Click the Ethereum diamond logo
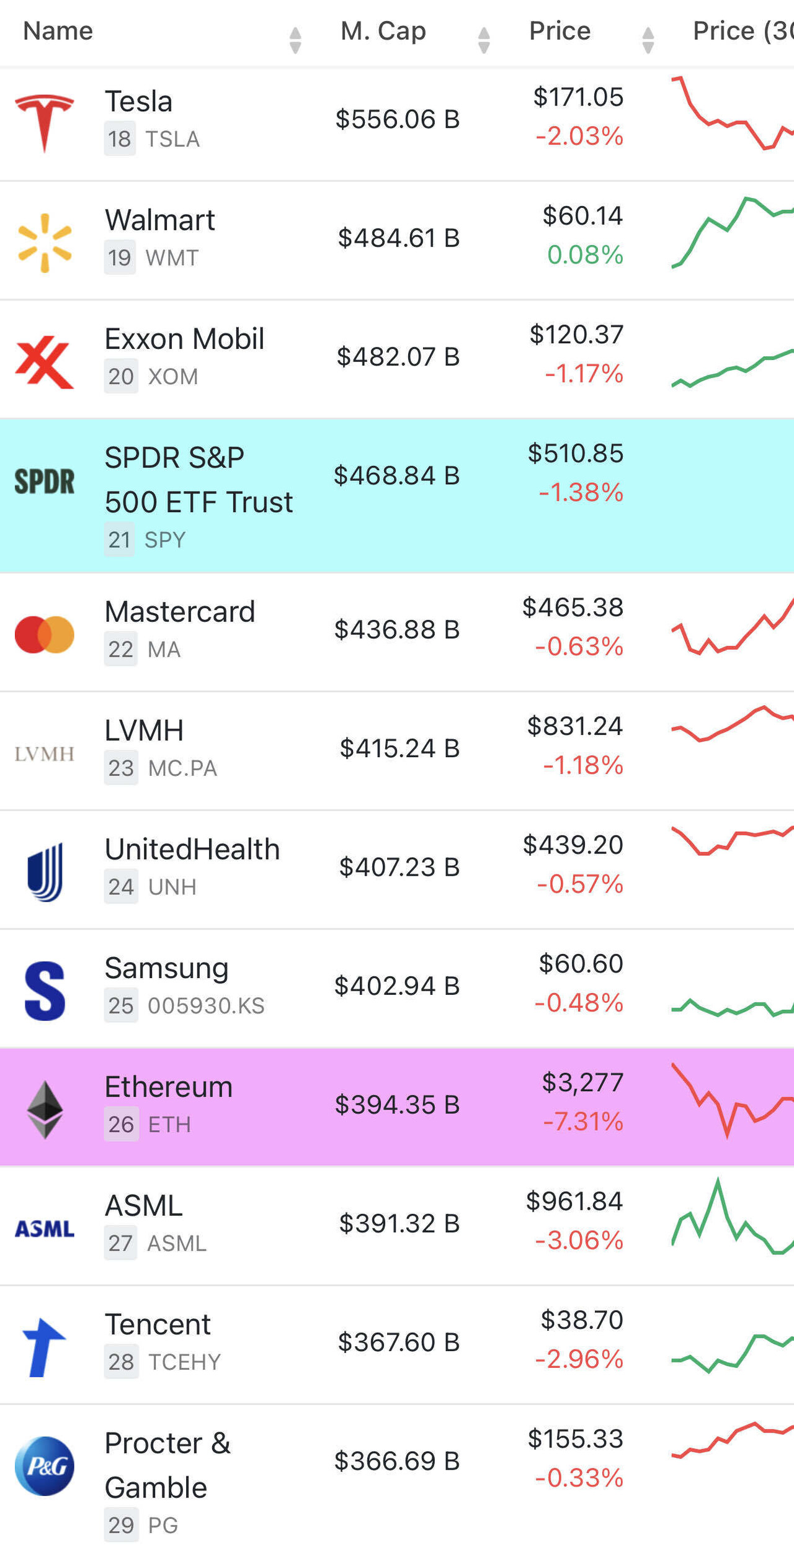 (x=44, y=1110)
